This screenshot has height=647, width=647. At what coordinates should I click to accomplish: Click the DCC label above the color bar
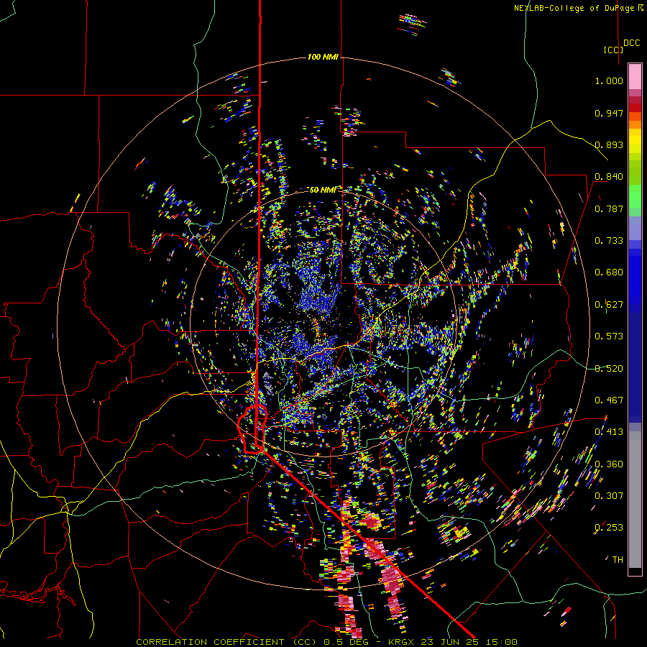[631, 43]
